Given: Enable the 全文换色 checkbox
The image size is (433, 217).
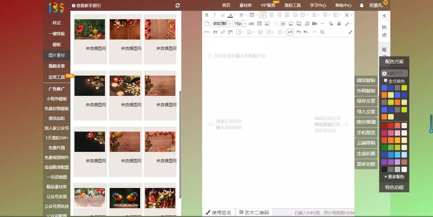Looking at the screenshot, I should point(386,81).
